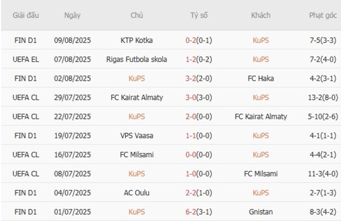Click the "Giải đấu" column header
Viewport: 341px width, 221px height.
[26, 15]
